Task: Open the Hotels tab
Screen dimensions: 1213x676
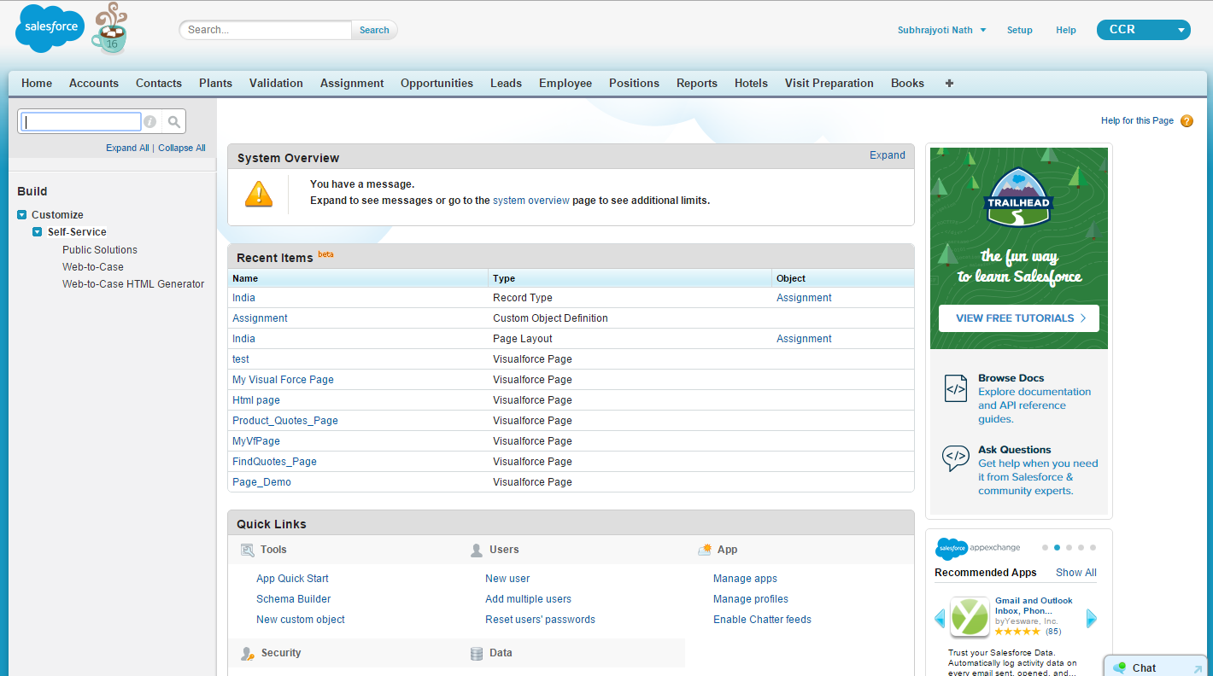Action: [x=751, y=83]
